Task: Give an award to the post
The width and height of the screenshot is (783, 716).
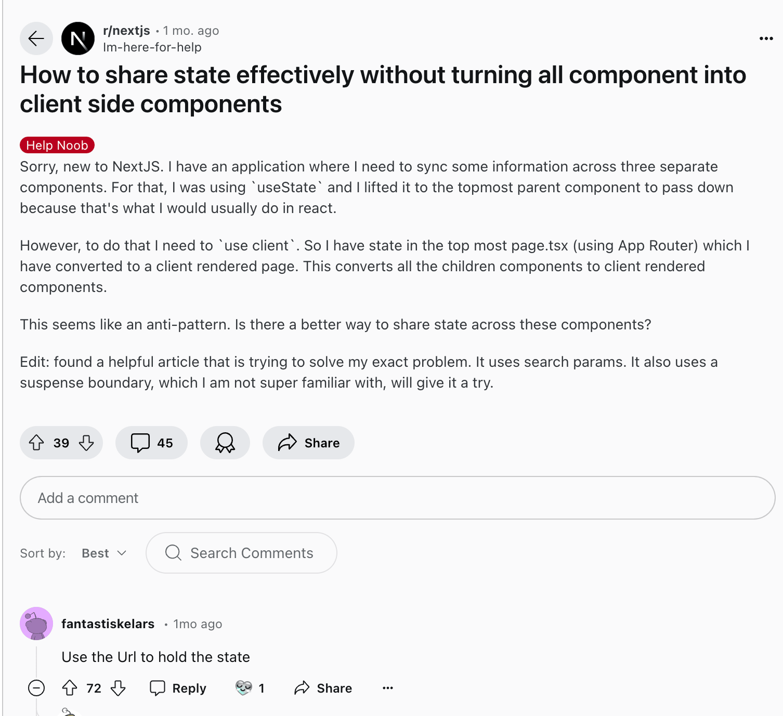Action: click(225, 443)
